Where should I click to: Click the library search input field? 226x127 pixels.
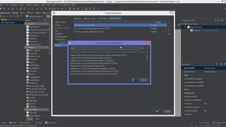[105, 48]
